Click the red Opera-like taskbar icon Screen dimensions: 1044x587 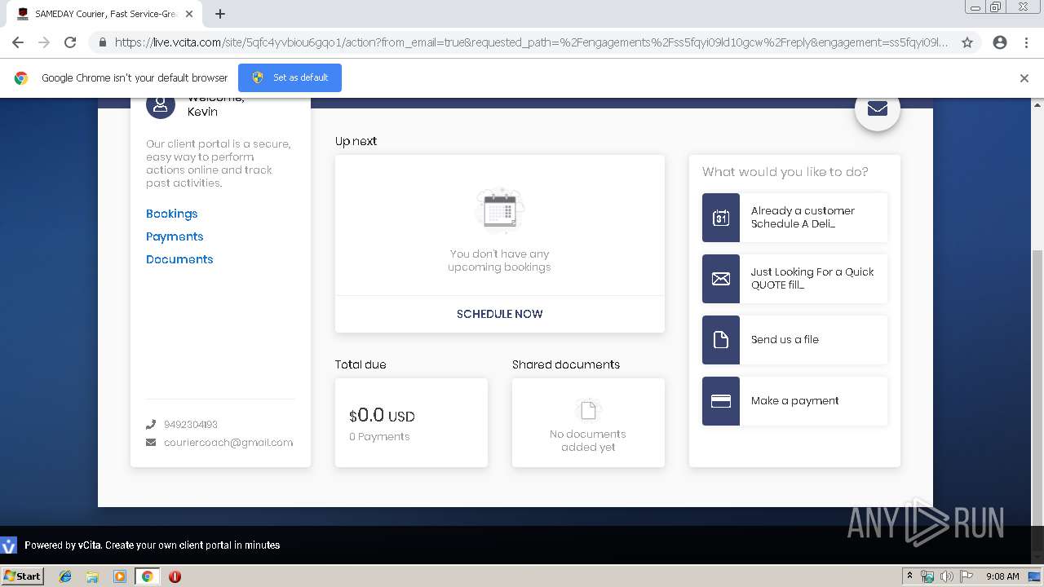click(x=175, y=576)
